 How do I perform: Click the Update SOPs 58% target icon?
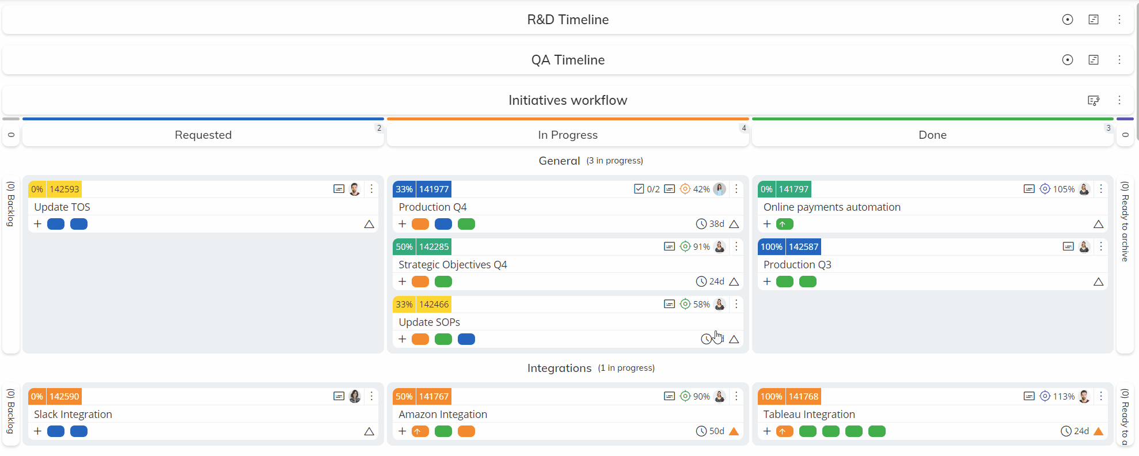pos(685,304)
